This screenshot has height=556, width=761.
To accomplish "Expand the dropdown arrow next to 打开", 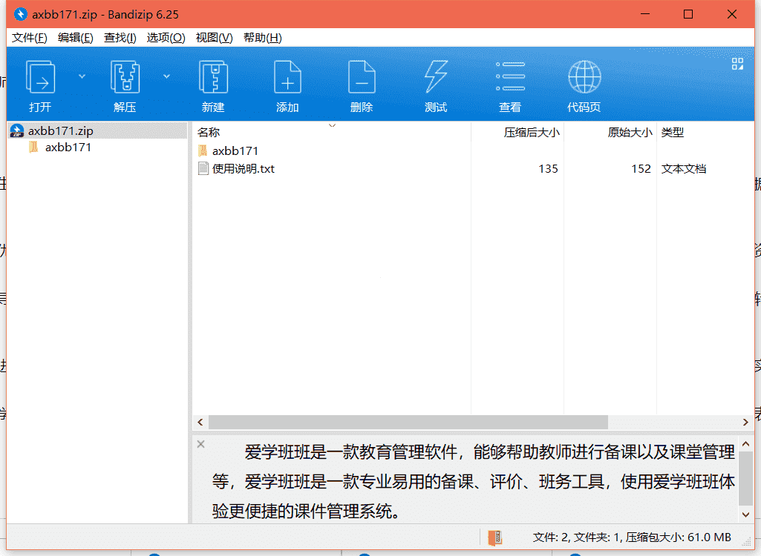I will pyautogui.click(x=82, y=76).
